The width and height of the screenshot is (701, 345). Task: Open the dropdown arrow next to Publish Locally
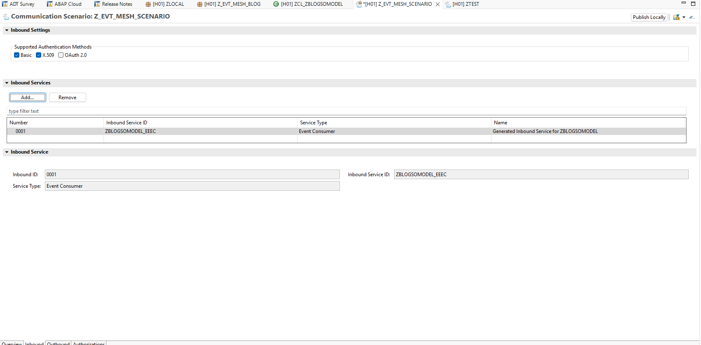coord(684,17)
